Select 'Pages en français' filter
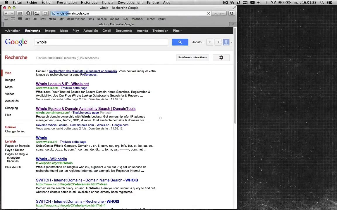The image size is (337, 210). [18, 146]
